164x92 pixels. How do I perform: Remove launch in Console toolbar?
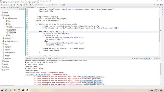(x=134, y=59)
